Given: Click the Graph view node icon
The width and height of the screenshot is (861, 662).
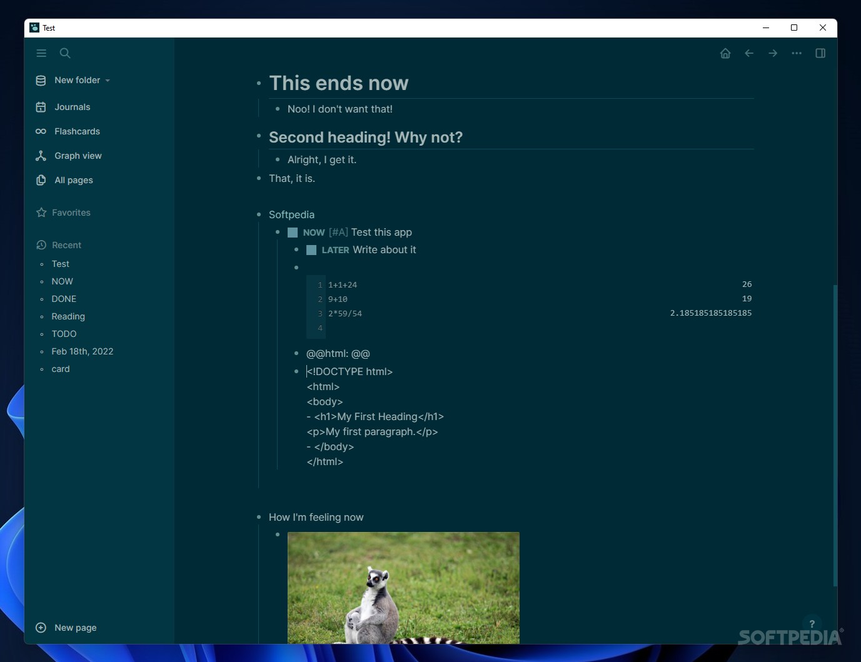Looking at the screenshot, I should coord(41,156).
